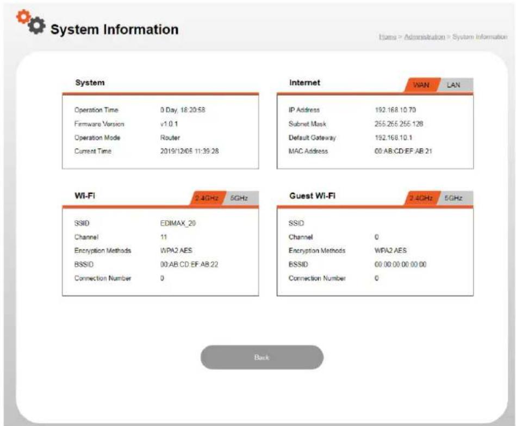The image size is (516, 426).
Task: Open the Home breadcrumb link
Action: 387,36
